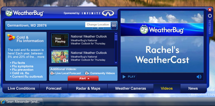Image resolution: width=215 pixels, height=106 pixels.
Task: Click the Cold & Flu pills icon
Action: 11,37
